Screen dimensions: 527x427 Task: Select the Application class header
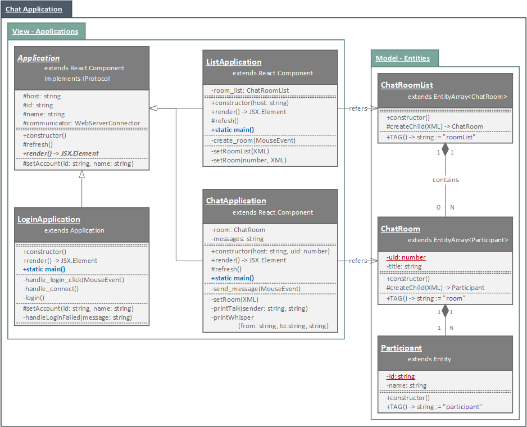coord(82,67)
